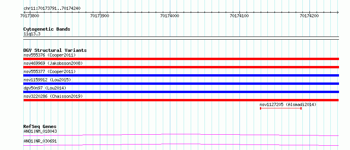Select the nsv469969 (Jakobsson2008) red variant bar
The image size is (350, 150).
coord(181,67)
